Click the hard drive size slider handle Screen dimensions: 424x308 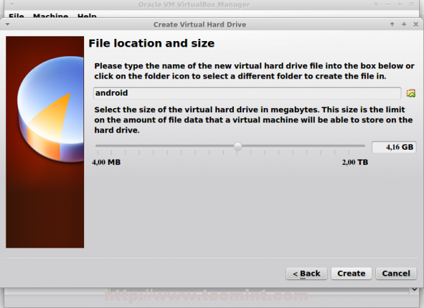click(x=238, y=146)
